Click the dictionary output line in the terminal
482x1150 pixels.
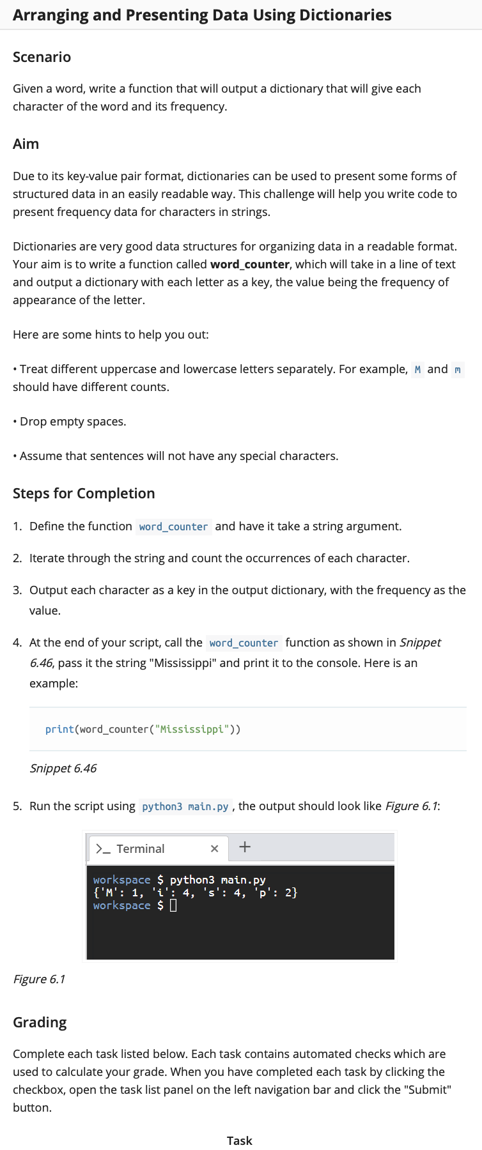(195, 893)
